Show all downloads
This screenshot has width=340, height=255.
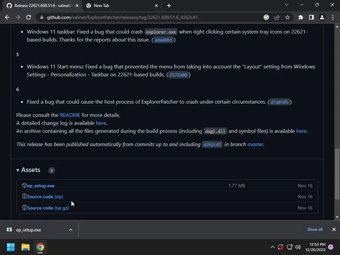tap(315, 229)
